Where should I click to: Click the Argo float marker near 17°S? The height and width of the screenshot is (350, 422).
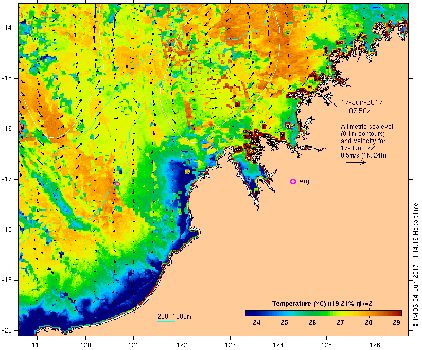point(118,184)
